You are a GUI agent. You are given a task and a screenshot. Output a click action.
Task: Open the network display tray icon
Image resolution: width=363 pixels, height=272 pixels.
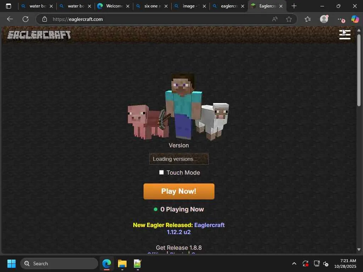pos(317,263)
